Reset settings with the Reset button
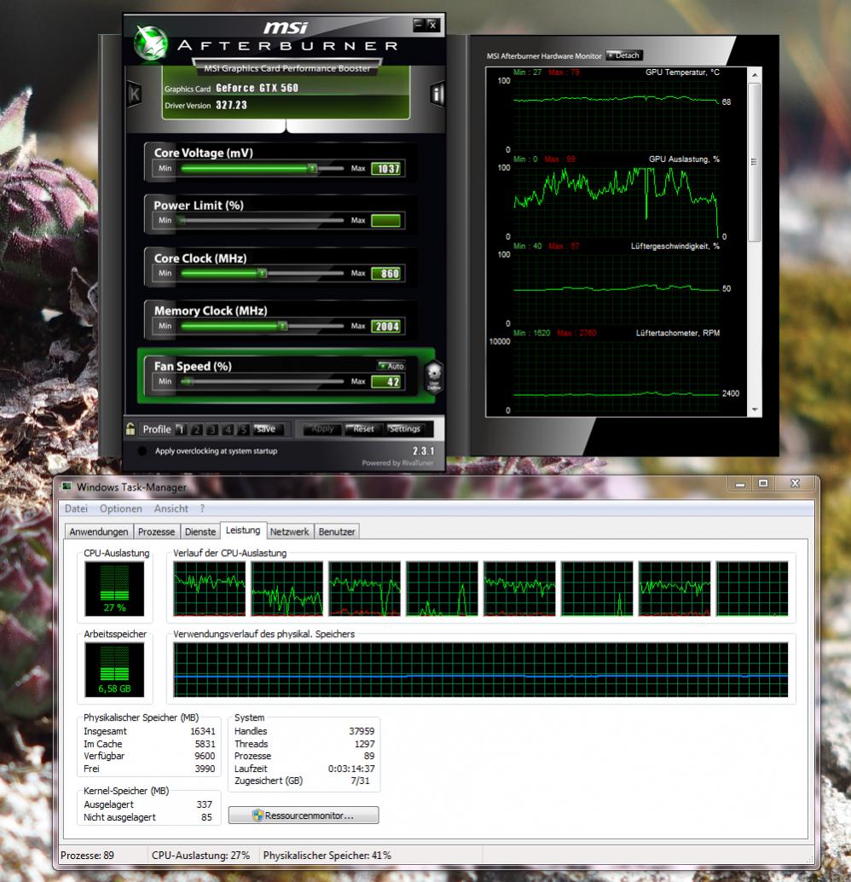 [363, 428]
